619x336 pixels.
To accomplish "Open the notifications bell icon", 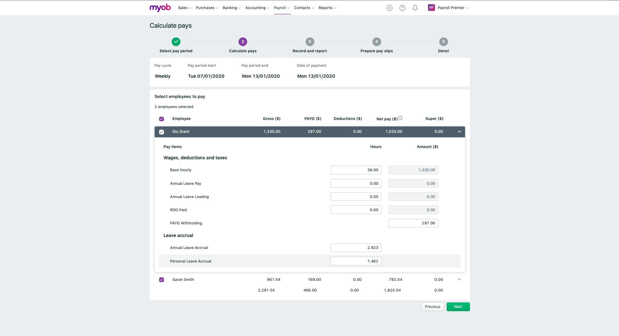I will (x=415, y=7).
